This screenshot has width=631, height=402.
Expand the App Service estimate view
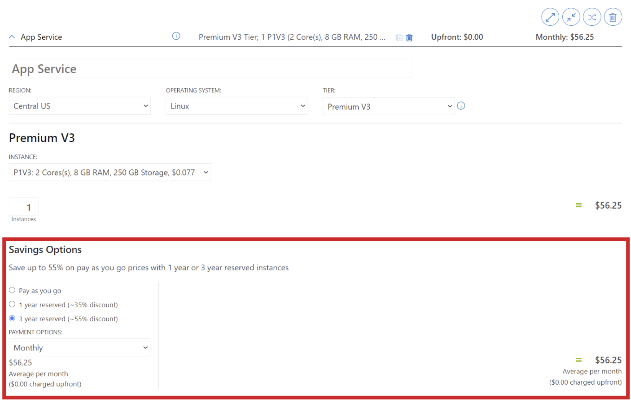pos(550,17)
